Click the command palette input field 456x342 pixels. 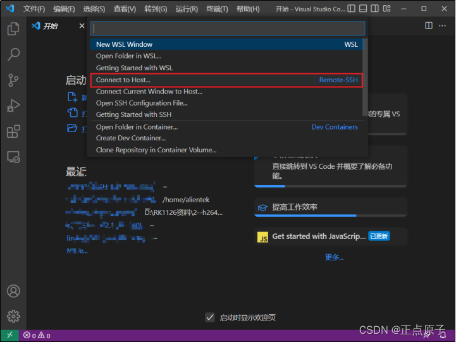point(228,28)
